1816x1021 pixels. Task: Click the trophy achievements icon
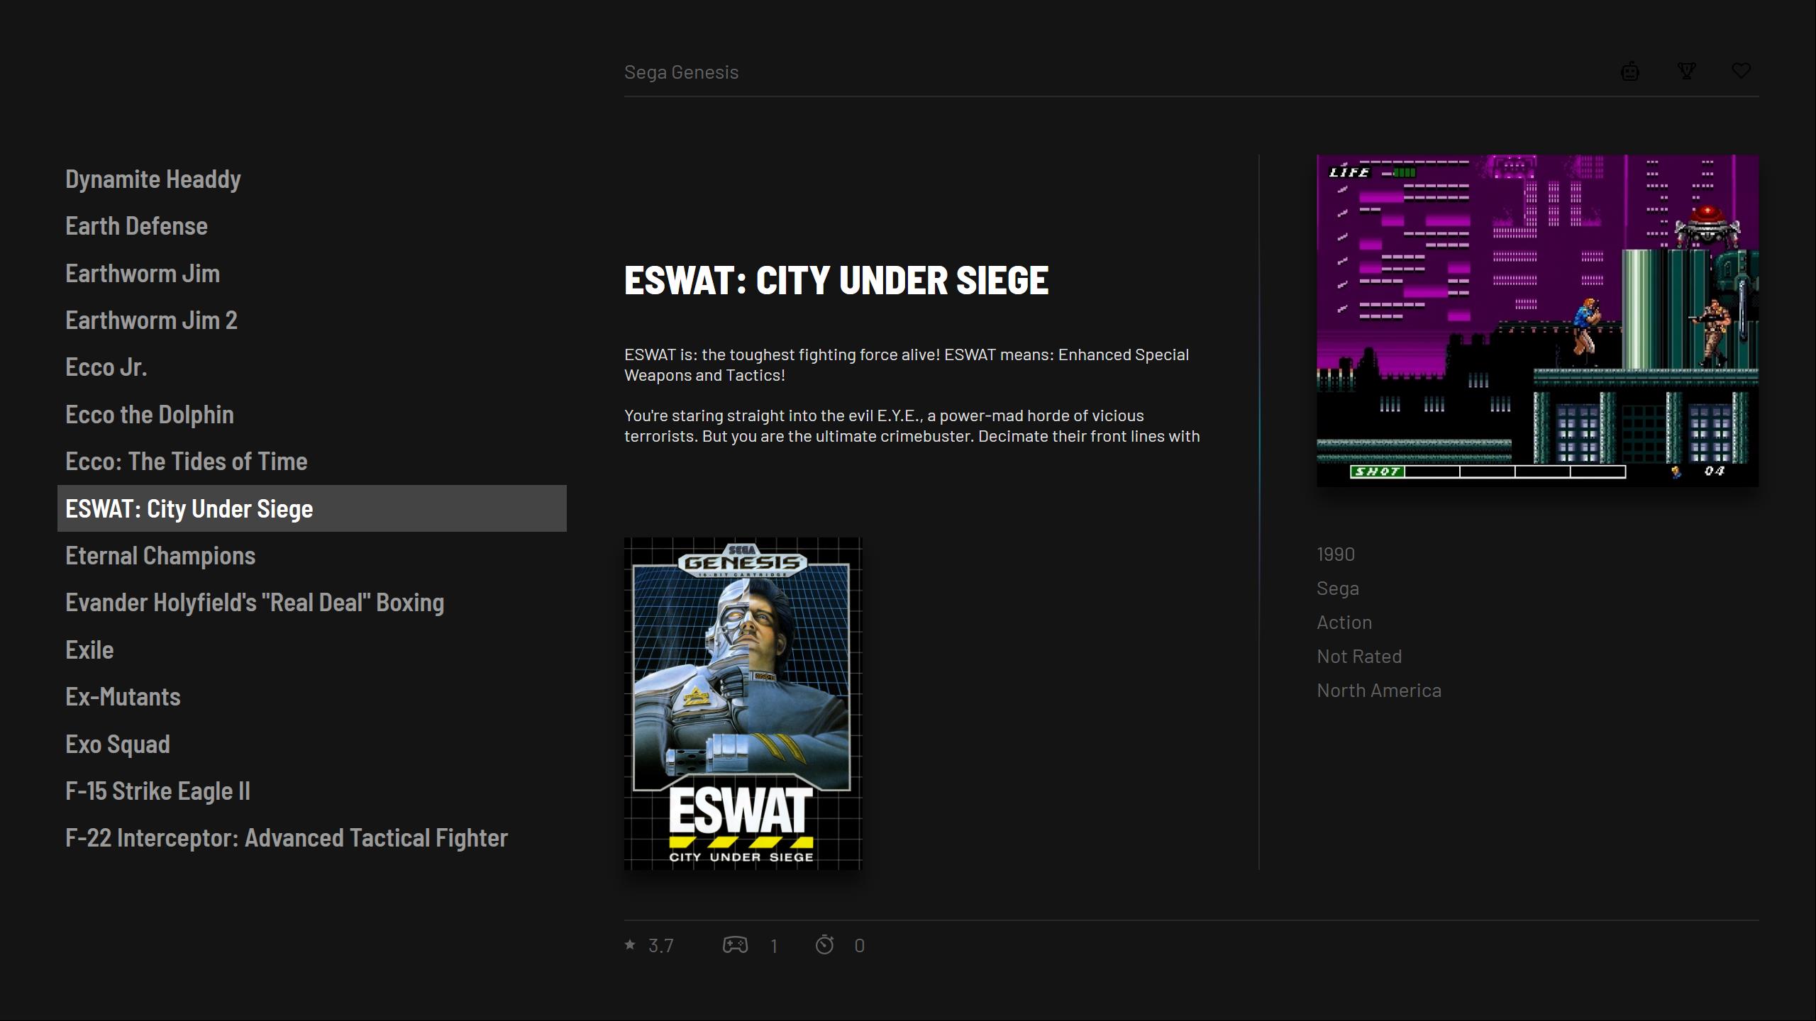(x=1686, y=71)
